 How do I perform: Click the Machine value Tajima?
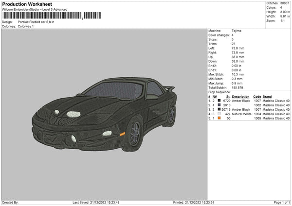pos(237,31)
